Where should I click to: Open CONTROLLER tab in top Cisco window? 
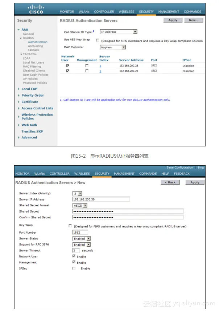(x=104, y=12)
